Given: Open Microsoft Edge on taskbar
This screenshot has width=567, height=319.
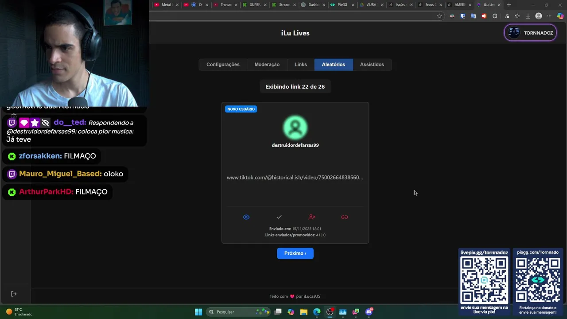Looking at the screenshot, I should coord(317,312).
